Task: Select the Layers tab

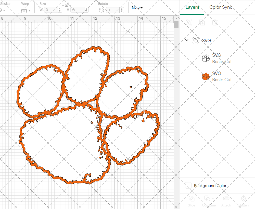Action: [192, 7]
